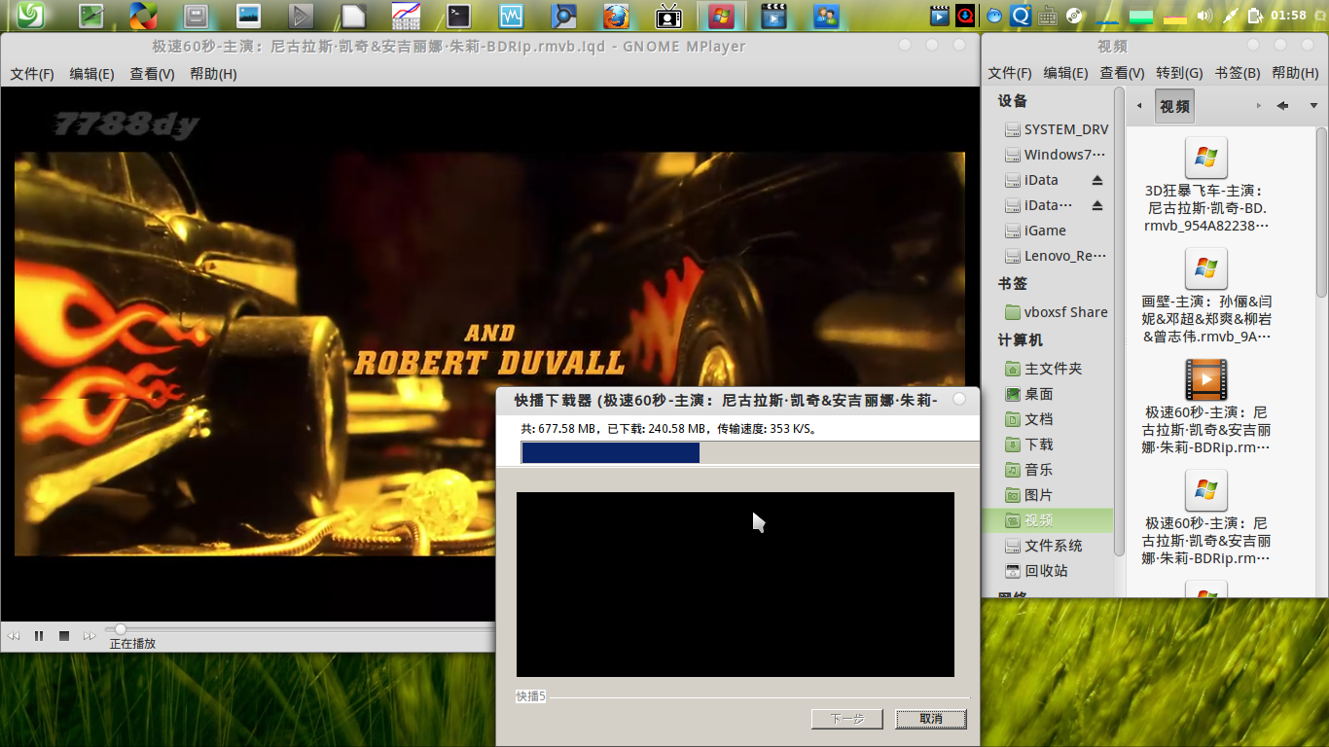
Task: Open the 文件(F) menu in GNOME MPlayer
Action: point(32,74)
